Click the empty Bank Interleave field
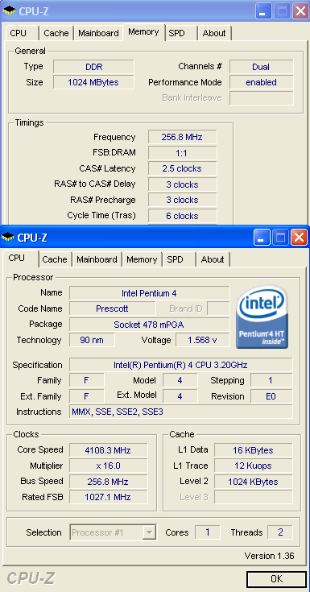 tap(262, 97)
